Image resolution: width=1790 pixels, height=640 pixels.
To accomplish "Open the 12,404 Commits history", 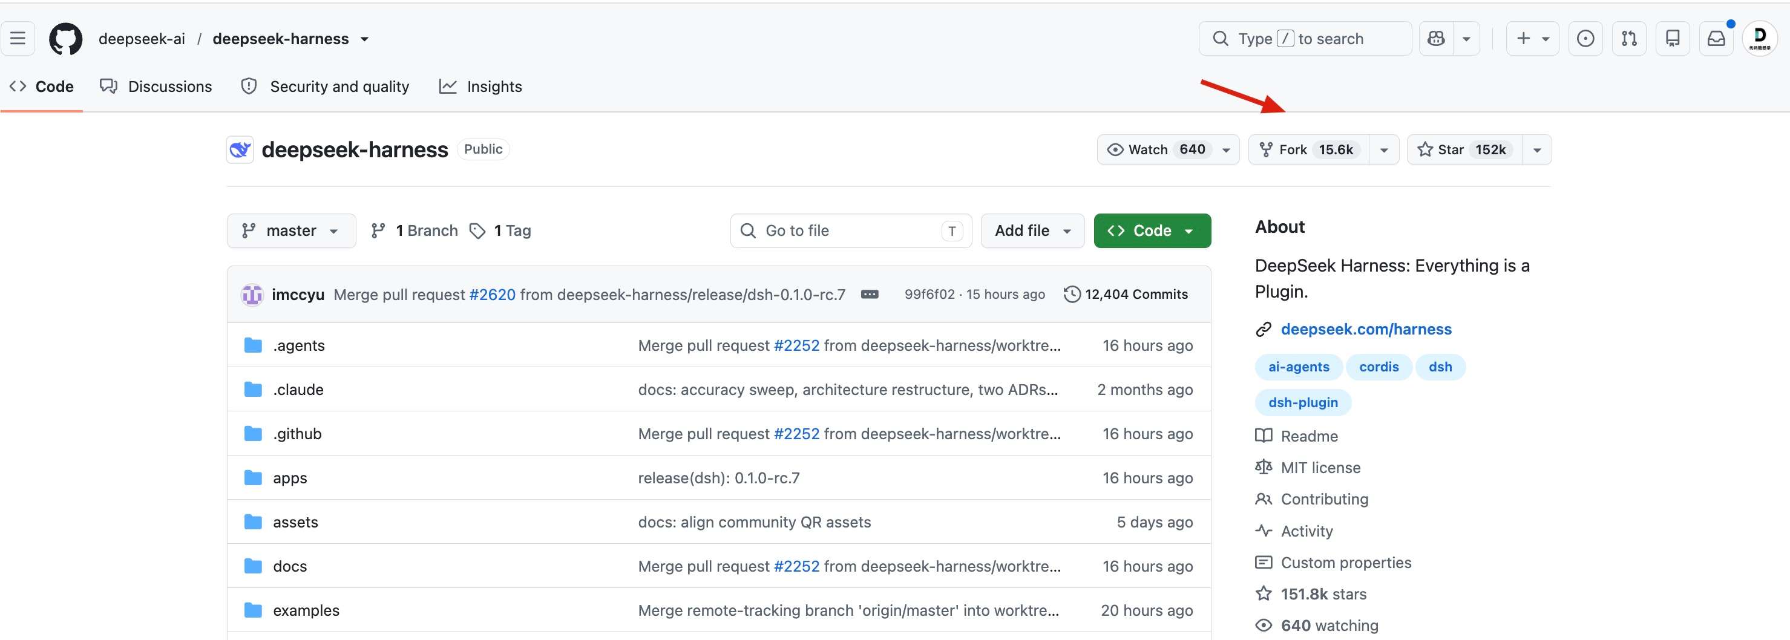I will pos(1126,295).
